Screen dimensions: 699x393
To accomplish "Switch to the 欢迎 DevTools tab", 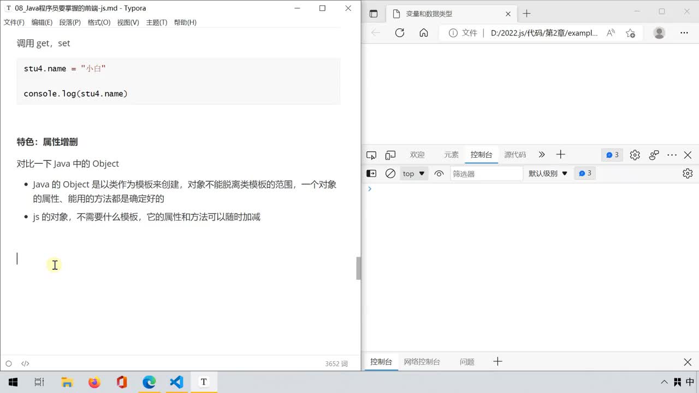I will pyautogui.click(x=417, y=155).
